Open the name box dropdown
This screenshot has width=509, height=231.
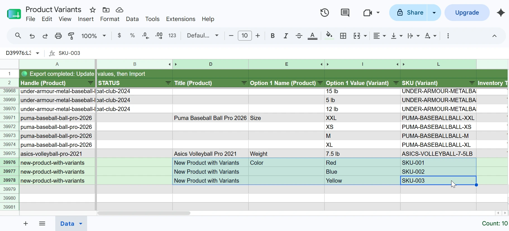click(37, 53)
